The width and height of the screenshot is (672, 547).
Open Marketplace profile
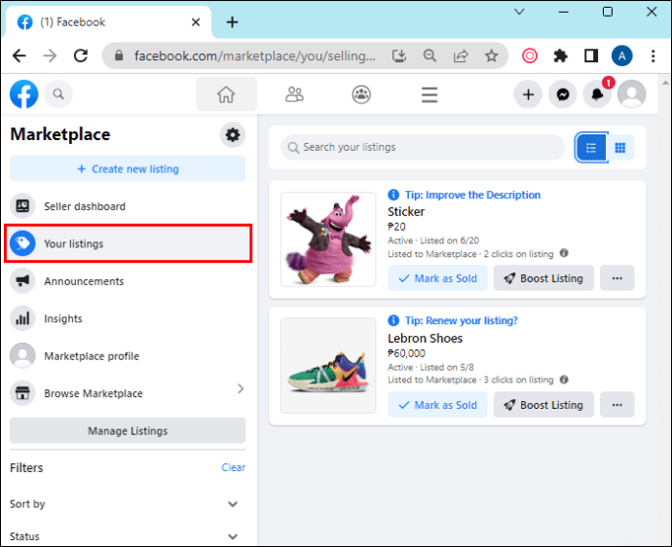click(128, 355)
